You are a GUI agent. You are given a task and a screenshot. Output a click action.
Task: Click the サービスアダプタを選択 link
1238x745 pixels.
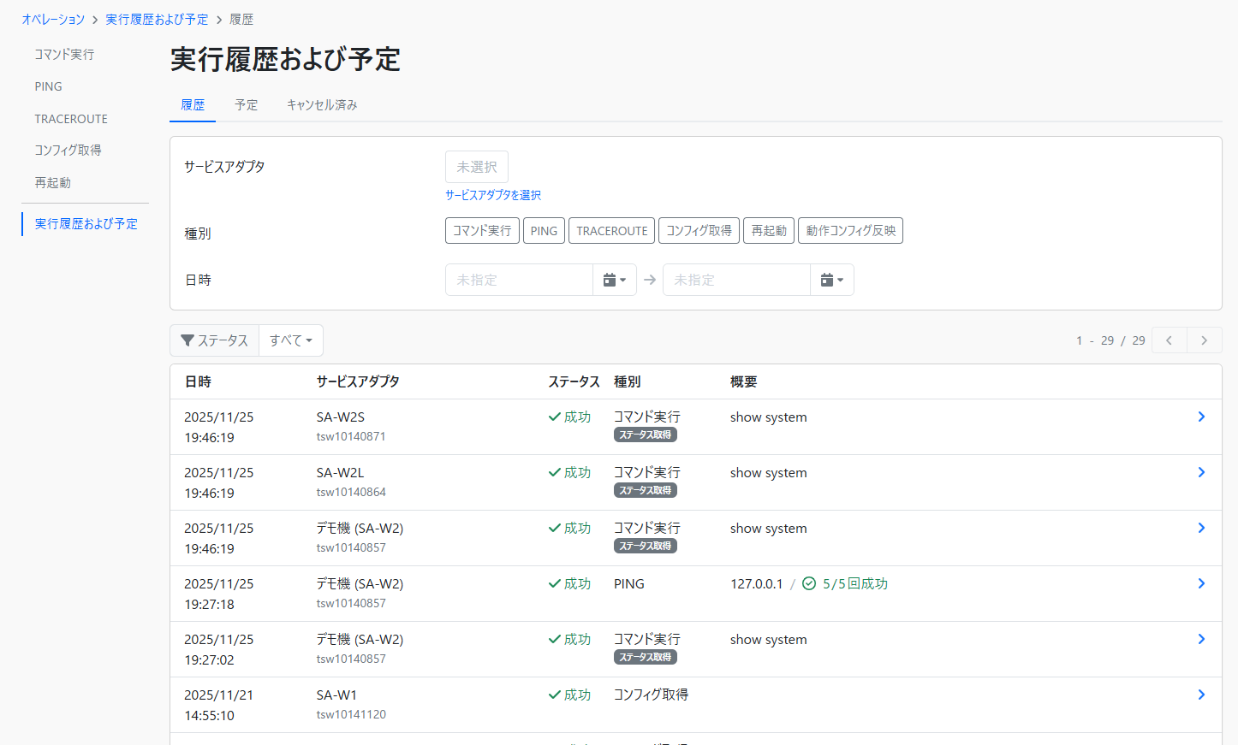[493, 195]
